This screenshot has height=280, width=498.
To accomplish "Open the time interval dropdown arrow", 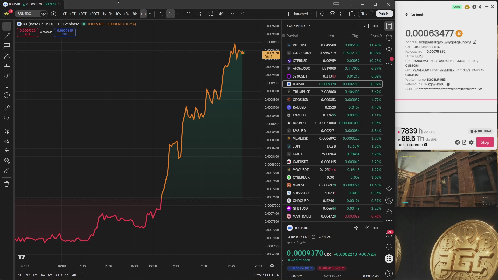I will 150,14.
